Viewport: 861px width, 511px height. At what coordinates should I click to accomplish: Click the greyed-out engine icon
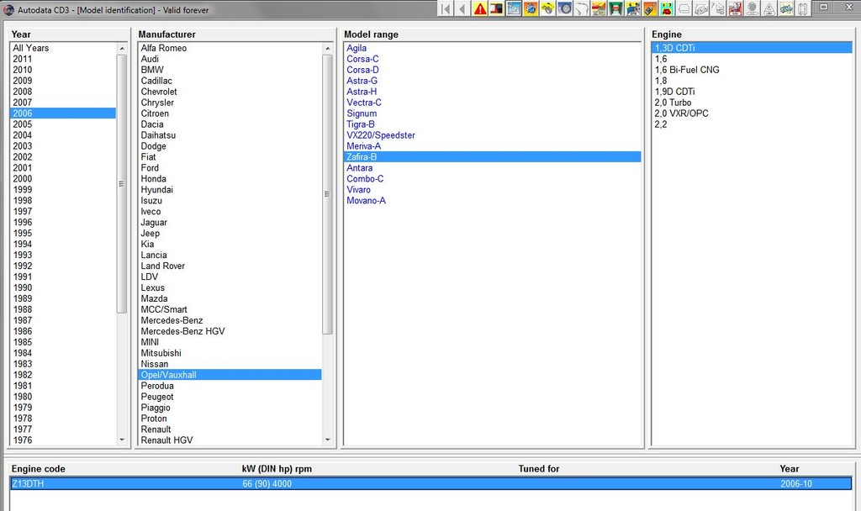click(700, 8)
